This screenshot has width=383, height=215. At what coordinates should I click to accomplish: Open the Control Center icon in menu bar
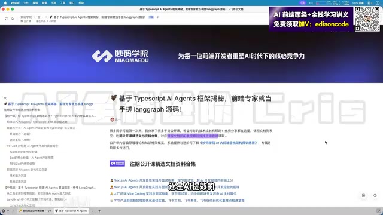click(x=370, y=3)
